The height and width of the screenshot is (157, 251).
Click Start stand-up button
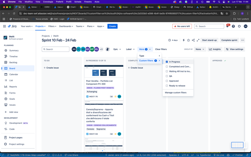coord(209,40)
